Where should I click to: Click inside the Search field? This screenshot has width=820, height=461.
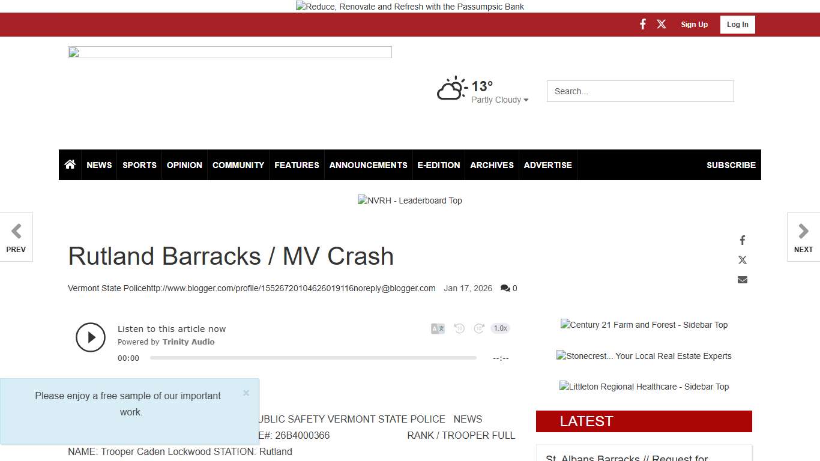pos(640,91)
